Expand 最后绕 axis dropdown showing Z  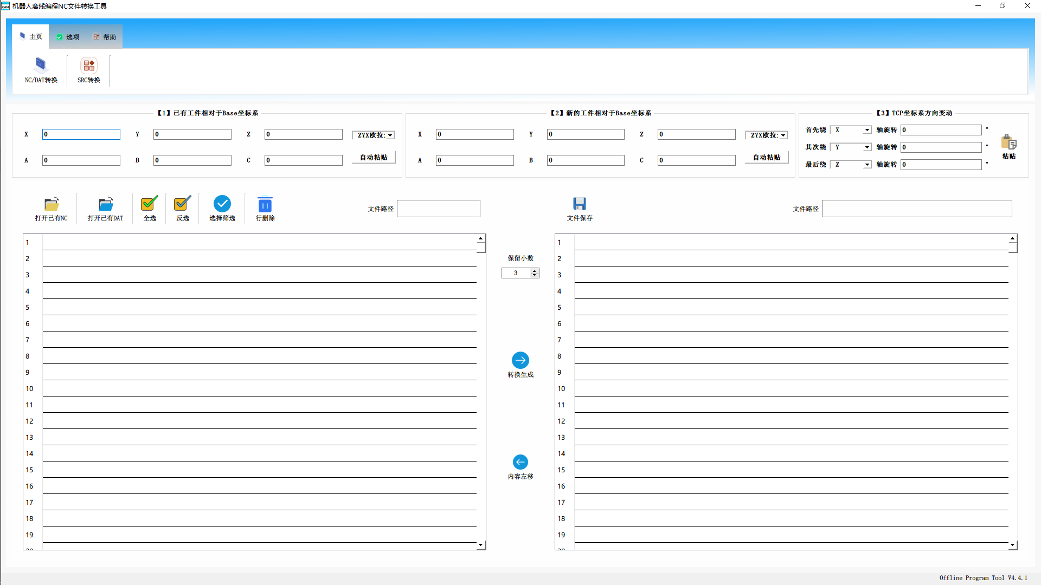867,165
